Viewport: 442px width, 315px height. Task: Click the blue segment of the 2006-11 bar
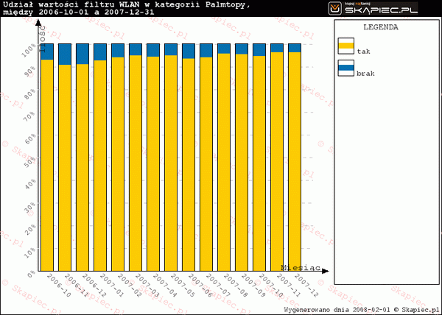click(x=65, y=54)
